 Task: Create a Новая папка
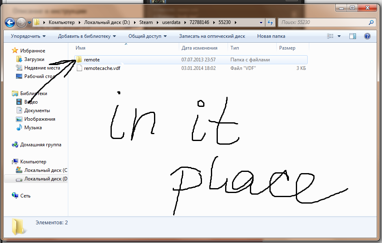coord(271,36)
